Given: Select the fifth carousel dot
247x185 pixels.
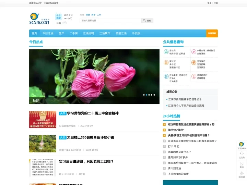Looking at the screenshot, I should [x=154, y=95].
